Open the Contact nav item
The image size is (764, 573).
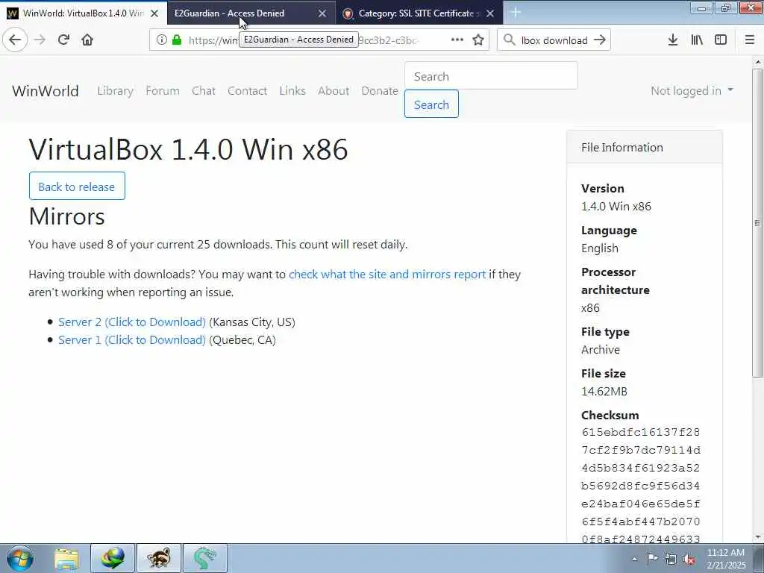point(247,90)
